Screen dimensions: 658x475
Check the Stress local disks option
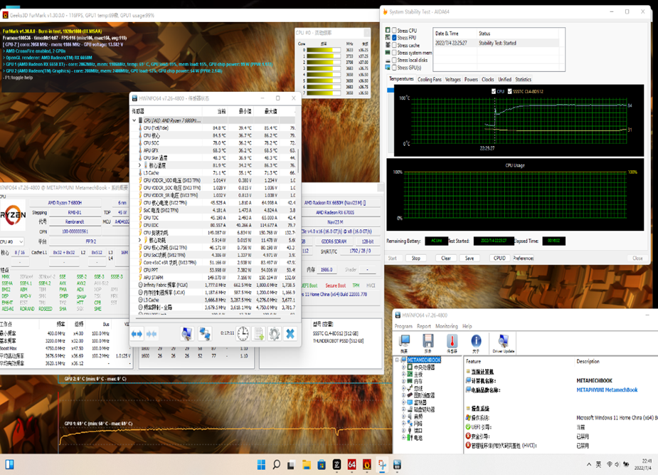[x=394, y=60]
